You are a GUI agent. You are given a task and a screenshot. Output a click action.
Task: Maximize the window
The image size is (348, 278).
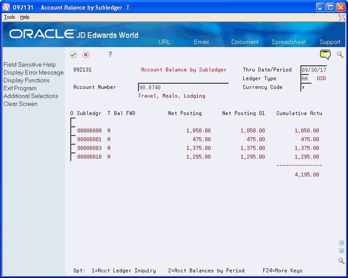(x=331, y=7)
